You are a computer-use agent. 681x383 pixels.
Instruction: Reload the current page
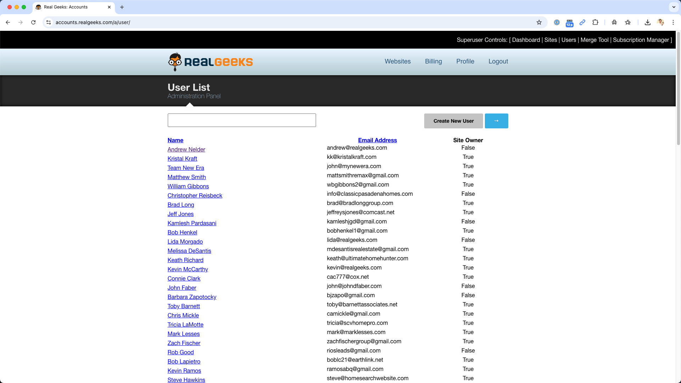coord(33,22)
